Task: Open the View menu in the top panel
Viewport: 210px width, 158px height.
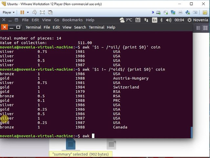Action: coord(47,20)
